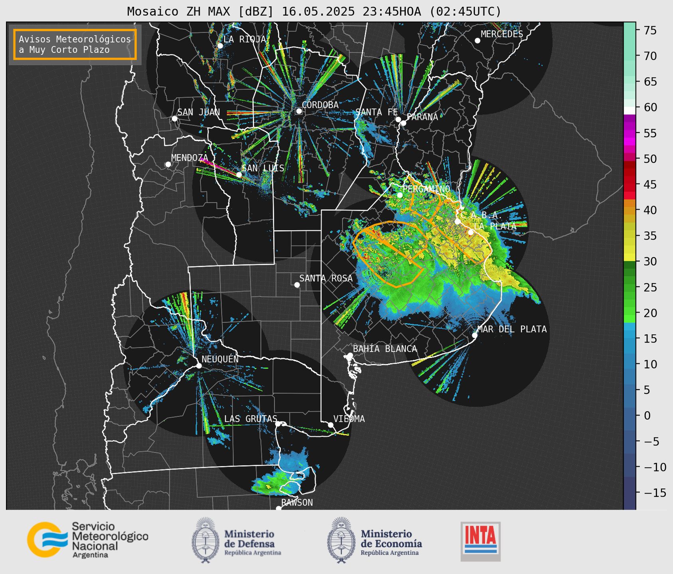Click the Mar del Plata label

point(512,329)
